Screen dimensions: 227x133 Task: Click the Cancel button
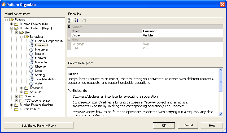(188, 125)
